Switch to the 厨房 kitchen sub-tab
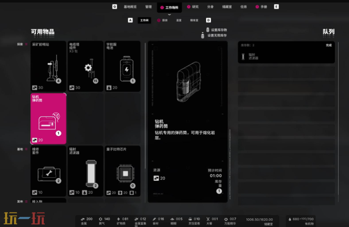349x227 pixels. (x=164, y=20)
